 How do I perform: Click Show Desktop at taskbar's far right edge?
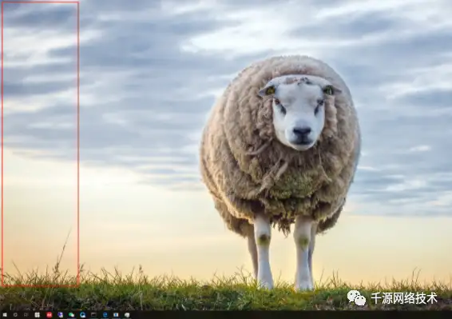pyautogui.click(x=451, y=315)
